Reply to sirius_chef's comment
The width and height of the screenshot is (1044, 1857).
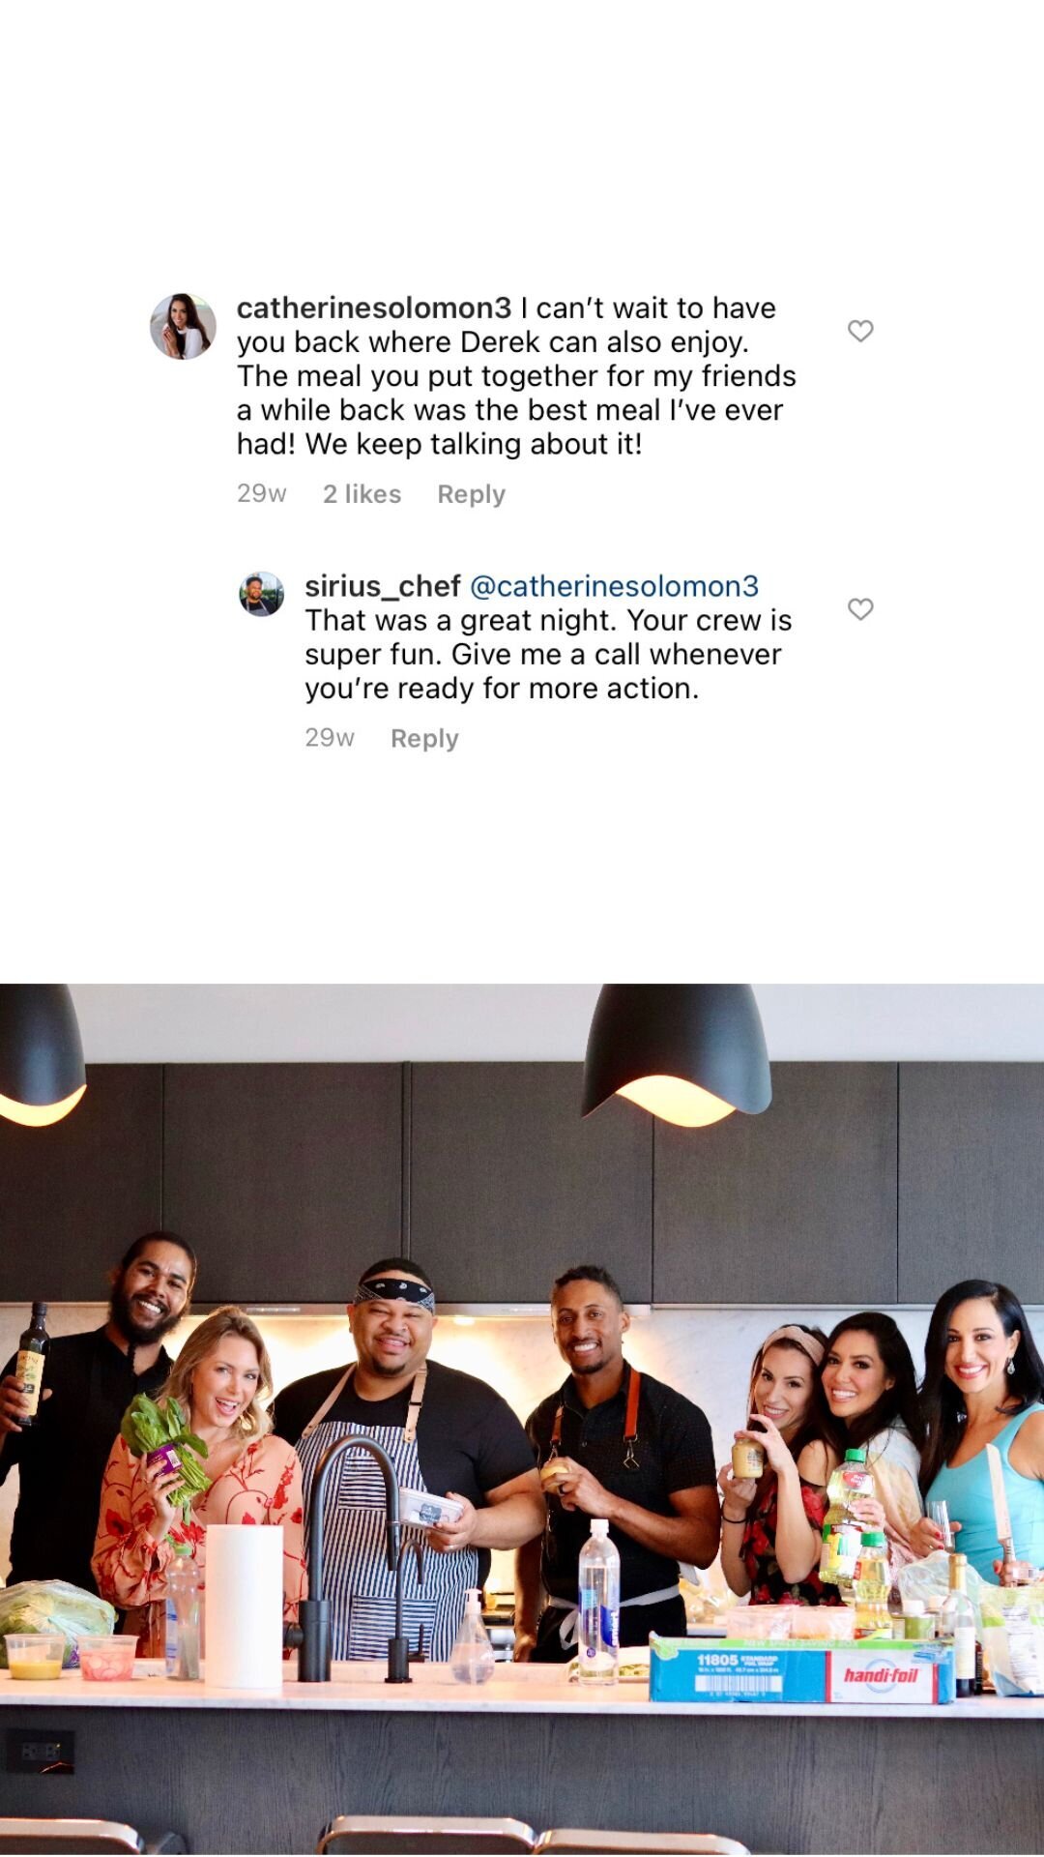click(x=424, y=739)
